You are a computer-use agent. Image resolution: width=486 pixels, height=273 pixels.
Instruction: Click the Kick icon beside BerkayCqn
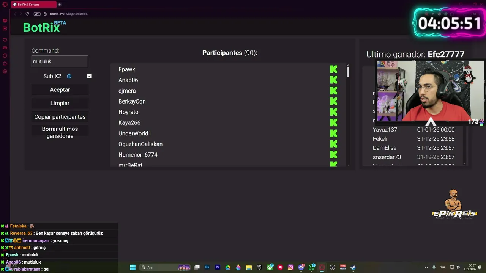click(x=333, y=101)
